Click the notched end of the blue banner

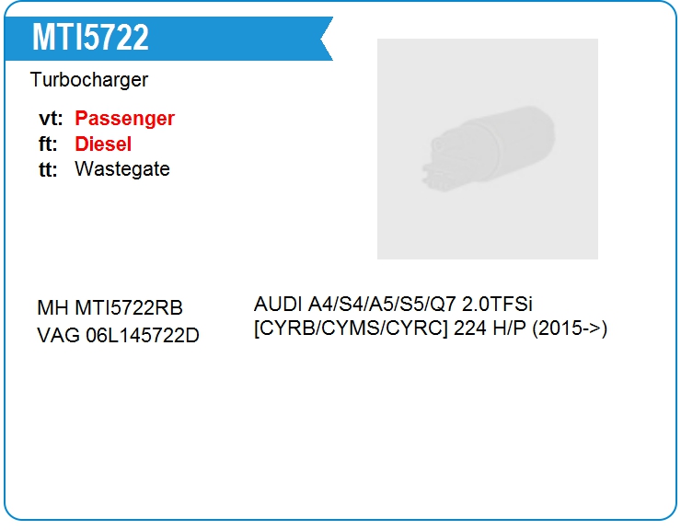322,39
